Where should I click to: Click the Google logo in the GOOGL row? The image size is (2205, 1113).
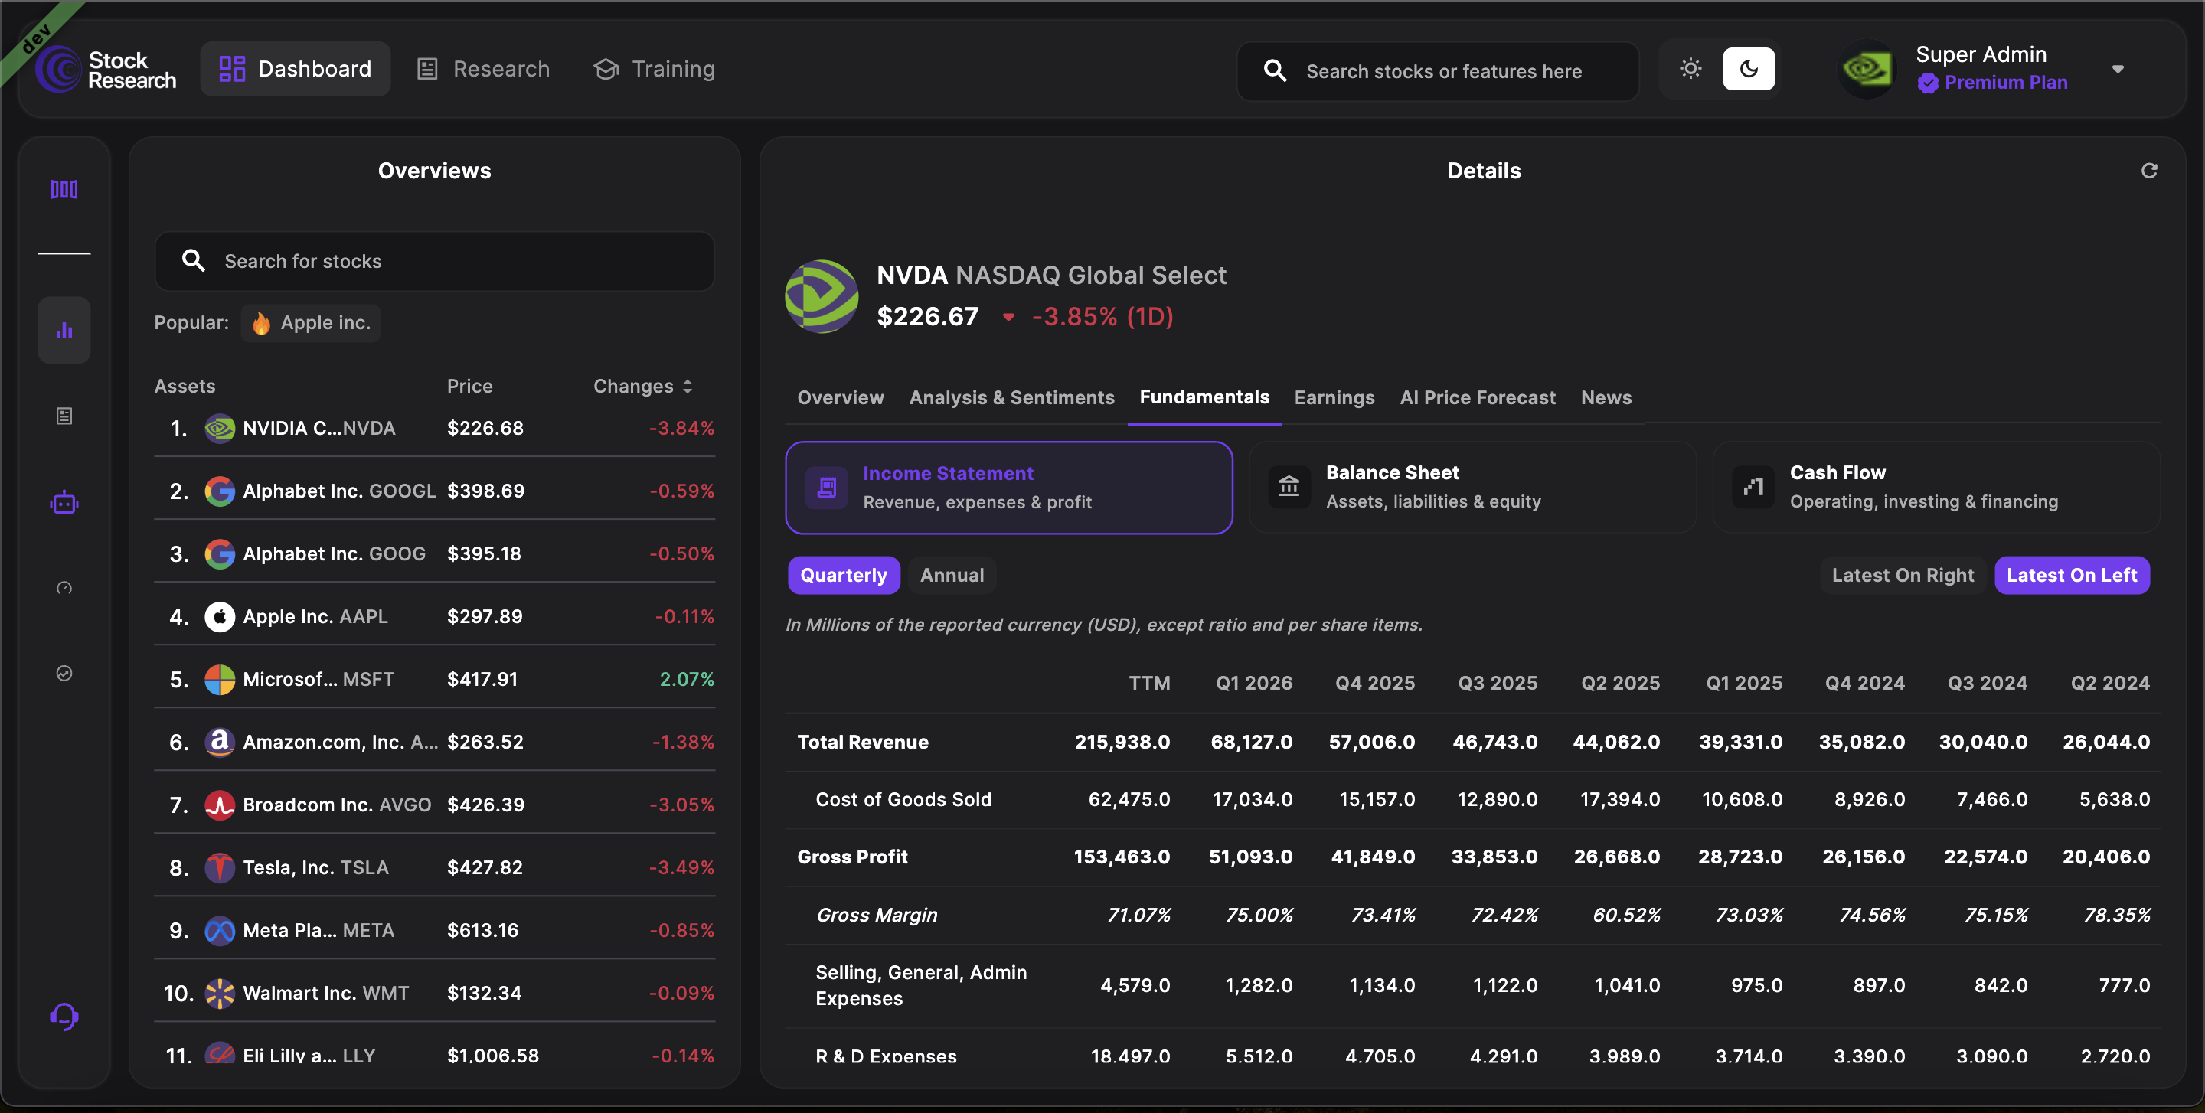220,491
